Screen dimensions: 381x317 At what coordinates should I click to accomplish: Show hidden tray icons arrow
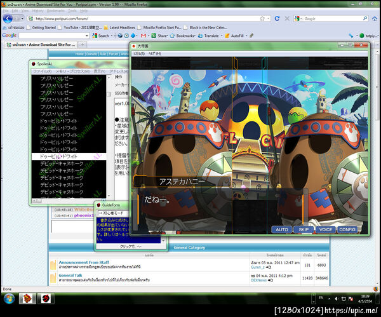pos(329,299)
